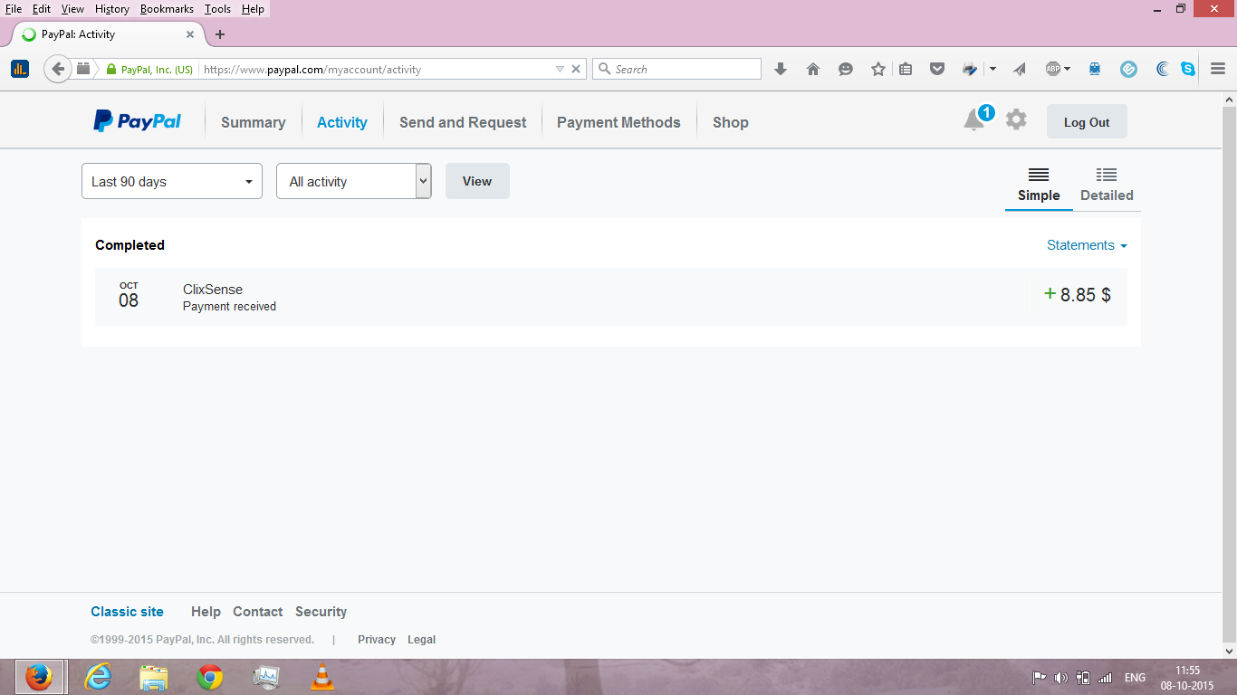The image size is (1237, 695).
Task: Click the Firefox search box
Action: coord(676,69)
